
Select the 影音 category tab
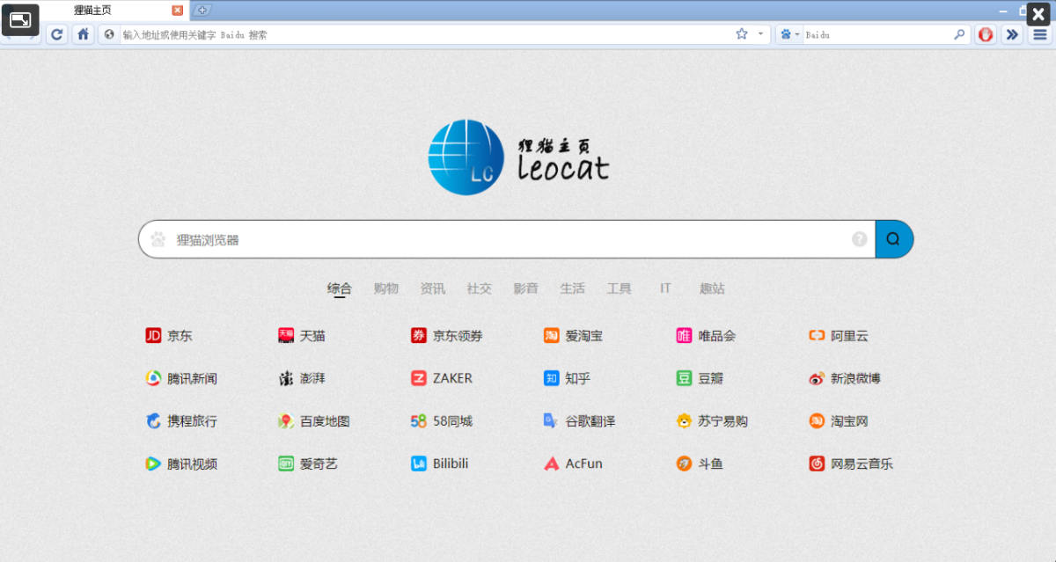point(525,288)
